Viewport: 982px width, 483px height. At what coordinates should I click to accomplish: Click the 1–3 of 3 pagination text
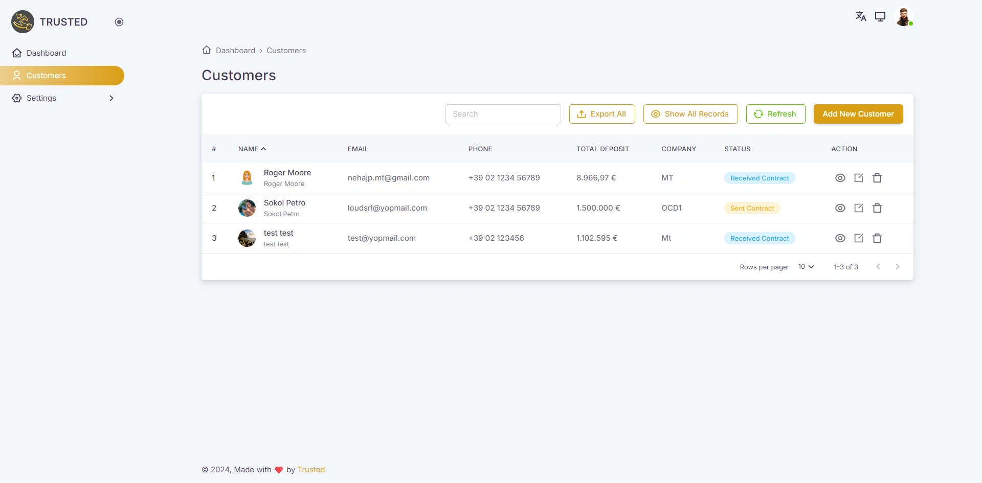click(846, 267)
